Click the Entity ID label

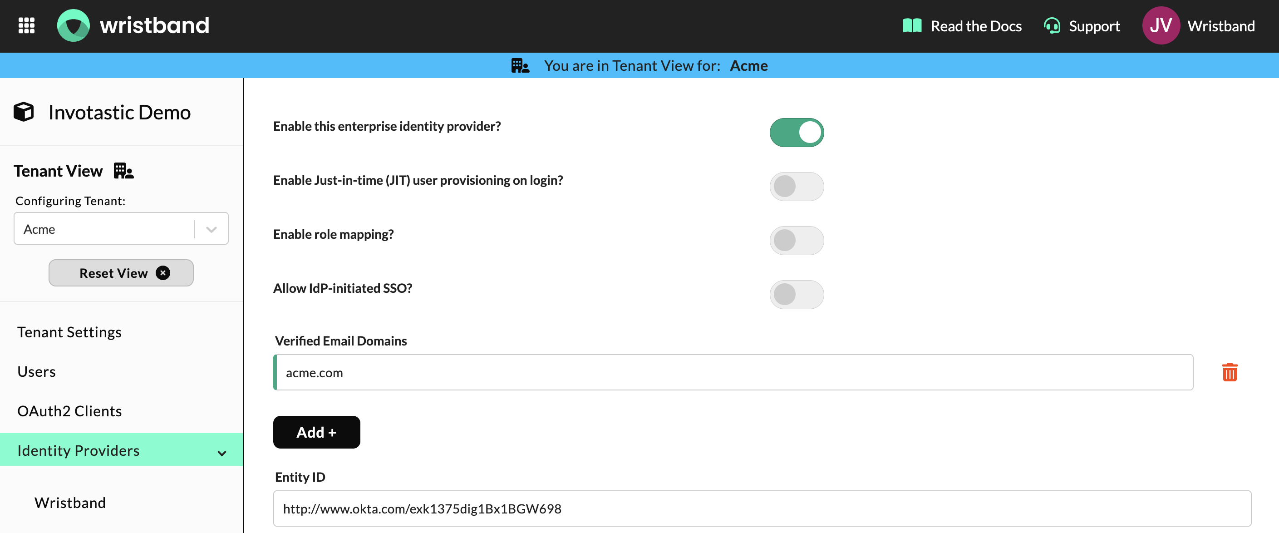click(x=300, y=477)
